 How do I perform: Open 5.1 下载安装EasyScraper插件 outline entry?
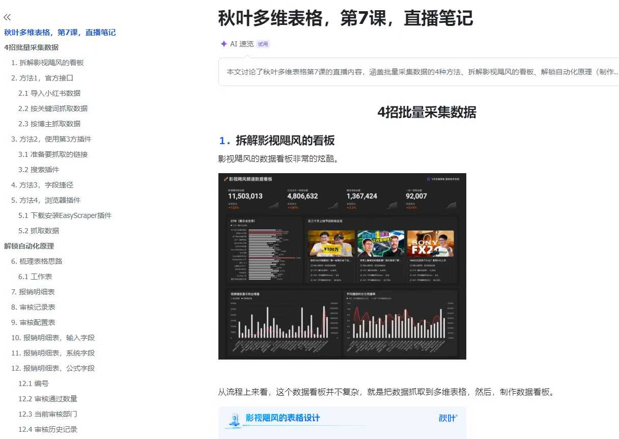click(65, 215)
